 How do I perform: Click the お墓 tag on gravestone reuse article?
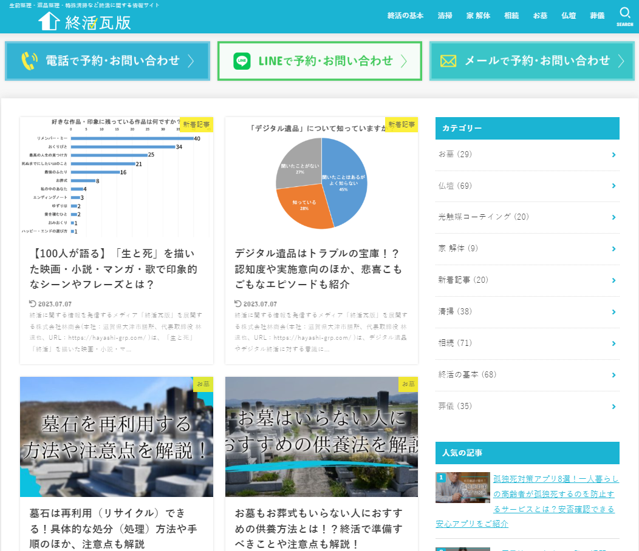pyautogui.click(x=203, y=384)
